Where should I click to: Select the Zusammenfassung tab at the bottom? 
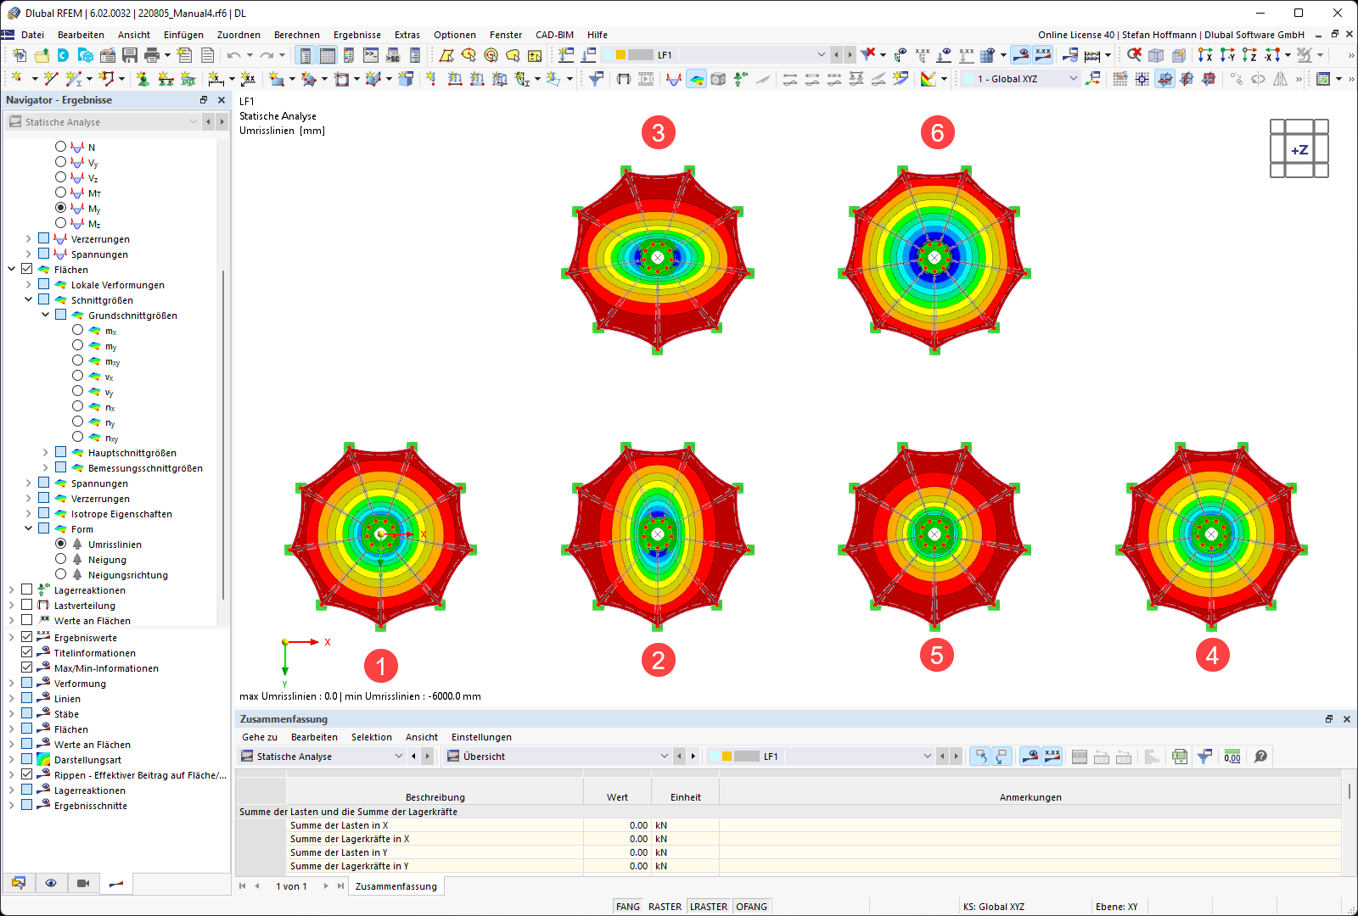coord(396,886)
